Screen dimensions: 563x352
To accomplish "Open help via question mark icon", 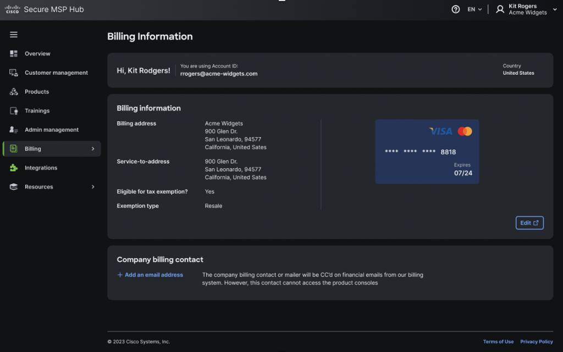I will (455, 9).
